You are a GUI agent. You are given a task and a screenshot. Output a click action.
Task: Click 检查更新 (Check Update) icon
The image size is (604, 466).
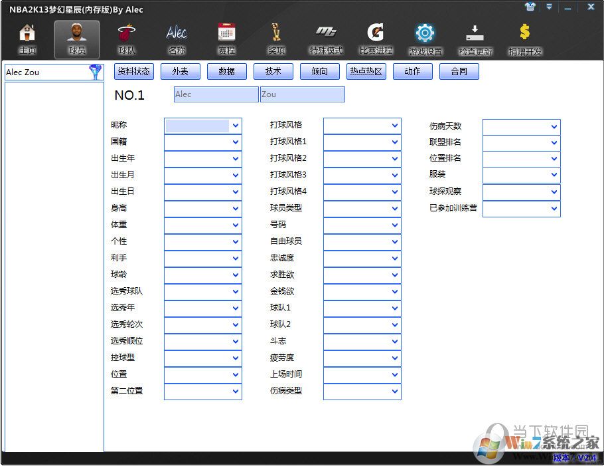pos(475,38)
